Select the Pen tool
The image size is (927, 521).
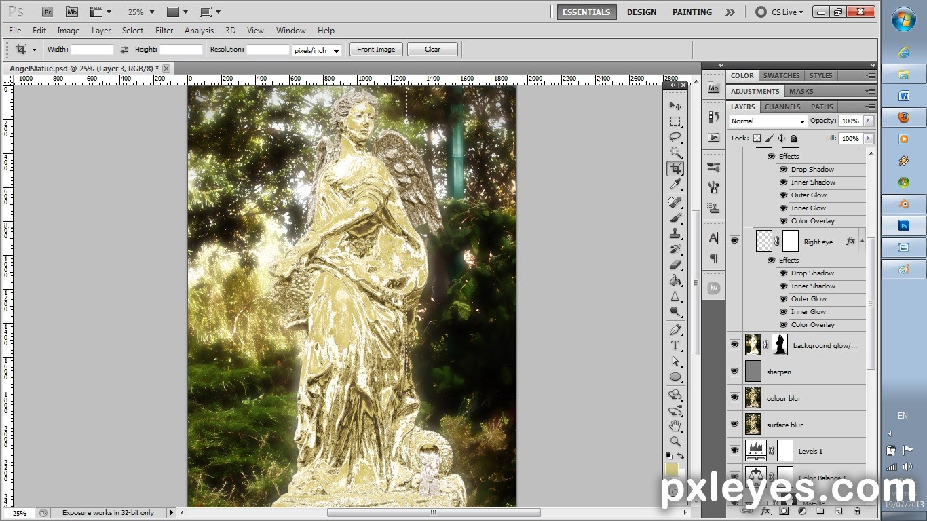(x=675, y=330)
